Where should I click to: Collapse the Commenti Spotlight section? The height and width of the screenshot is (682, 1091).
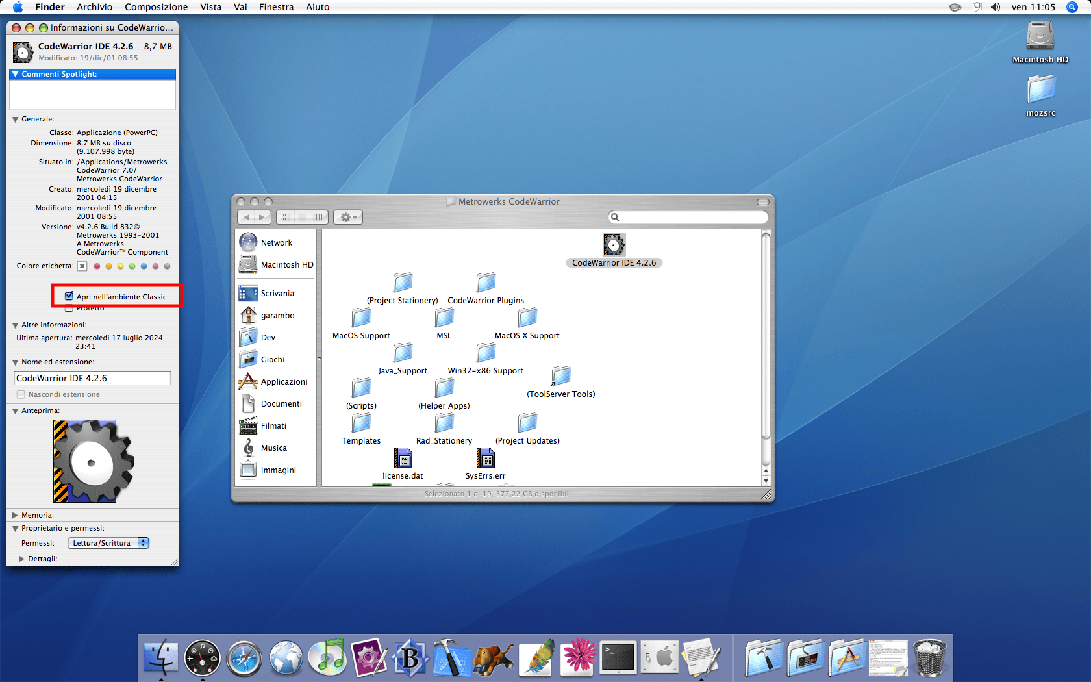pyautogui.click(x=15, y=74)
